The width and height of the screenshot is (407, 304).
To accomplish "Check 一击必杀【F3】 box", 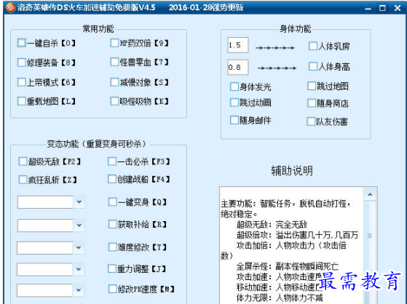I will pos(112,161).
